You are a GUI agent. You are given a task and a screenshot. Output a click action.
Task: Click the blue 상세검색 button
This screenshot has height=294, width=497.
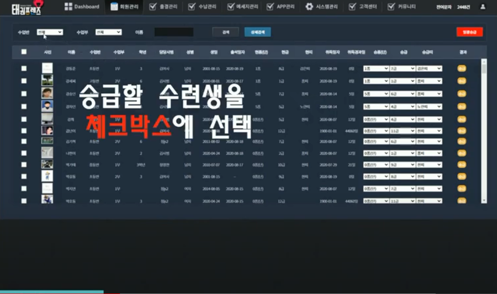point(257,32)
